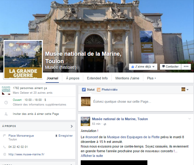Open the musee-marine.fr website link

click(26, 154)
